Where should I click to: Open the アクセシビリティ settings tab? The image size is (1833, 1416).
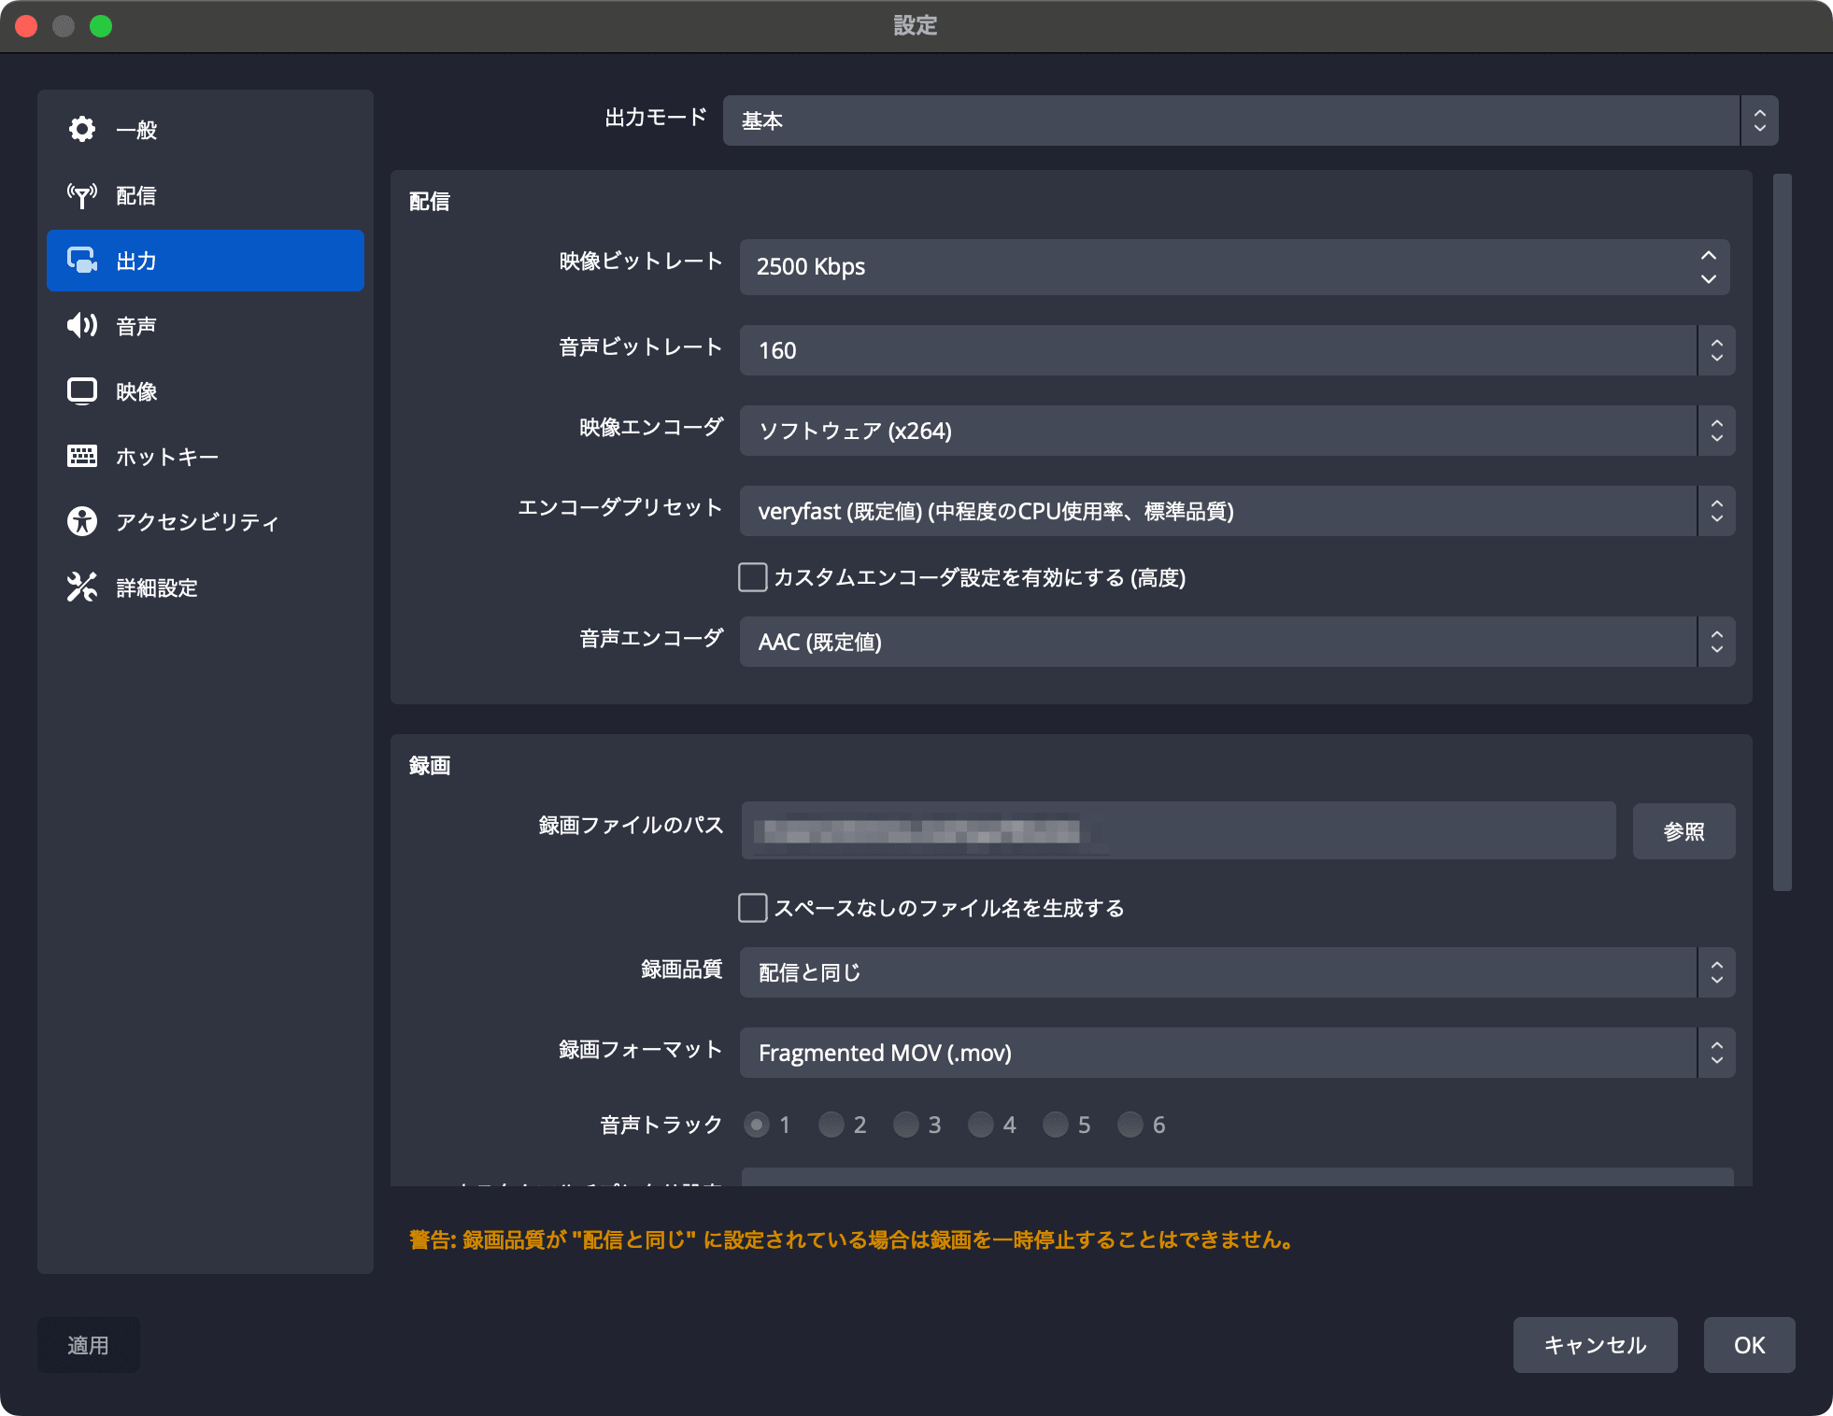click(206, 522)
